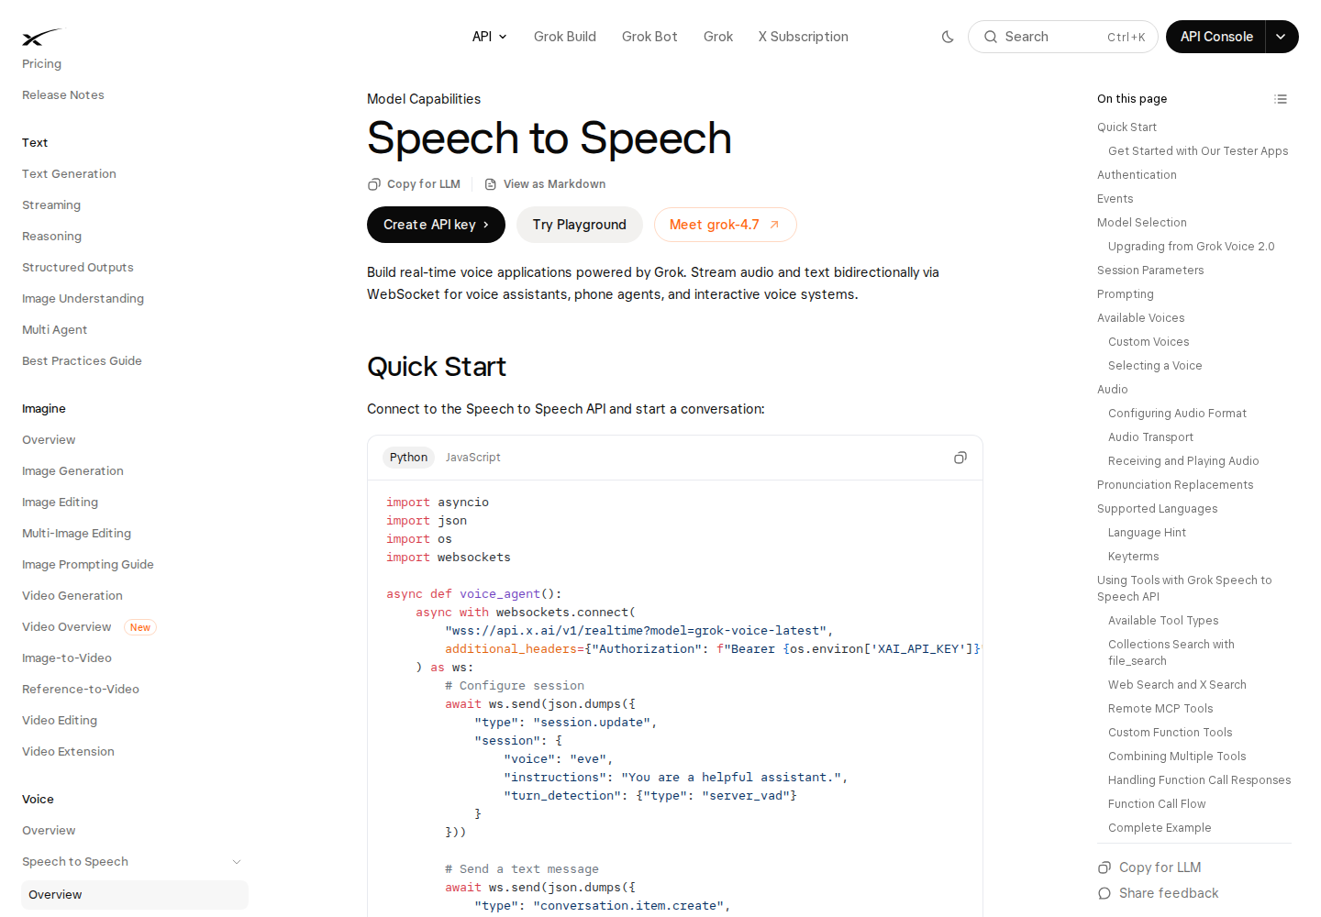This screenshot has height=917, width=1321.
Task: Click the code block copy icon
Action: tap(960, 458)
